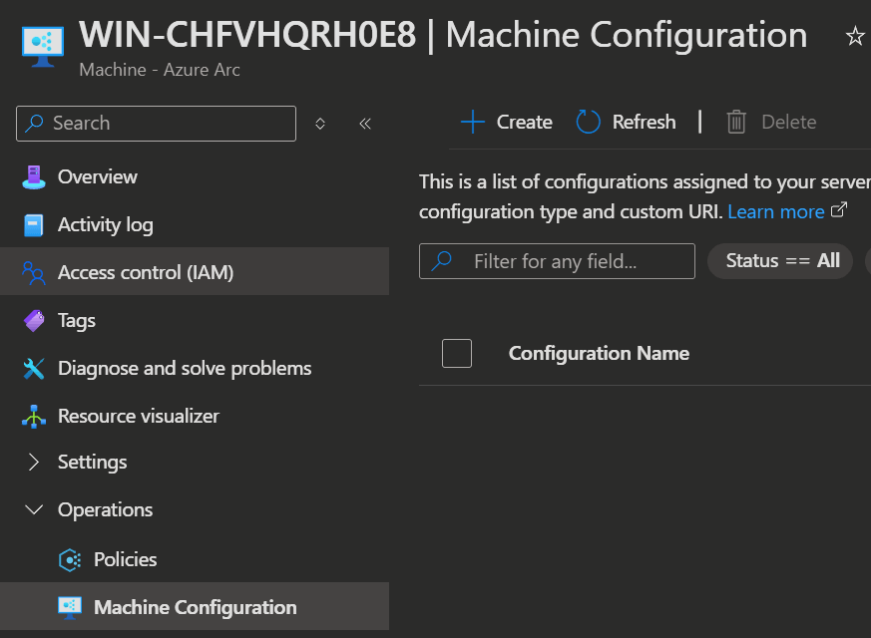Image resolution: width=871 pixels, height=638 pixels.
Task: Click the plus icon beside Create
Action: coord(473,122)
